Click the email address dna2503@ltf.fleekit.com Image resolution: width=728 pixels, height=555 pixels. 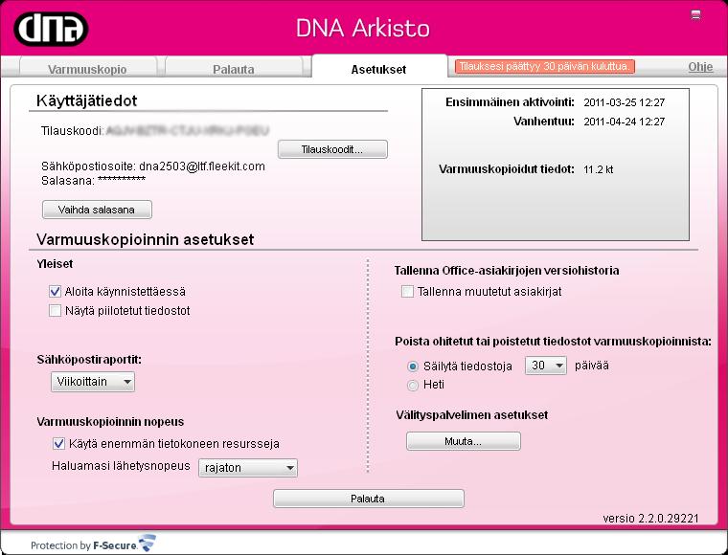click(x=202, y=166)
